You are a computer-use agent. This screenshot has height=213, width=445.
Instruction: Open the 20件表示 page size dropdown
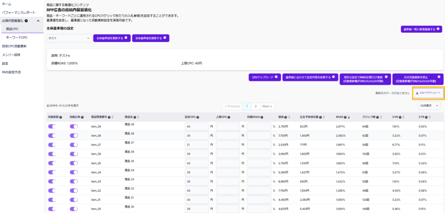click(x=429, y=106)
